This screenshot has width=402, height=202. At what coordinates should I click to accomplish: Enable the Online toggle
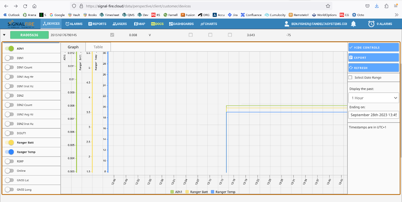pyautogui.click(x=9, y=171)
